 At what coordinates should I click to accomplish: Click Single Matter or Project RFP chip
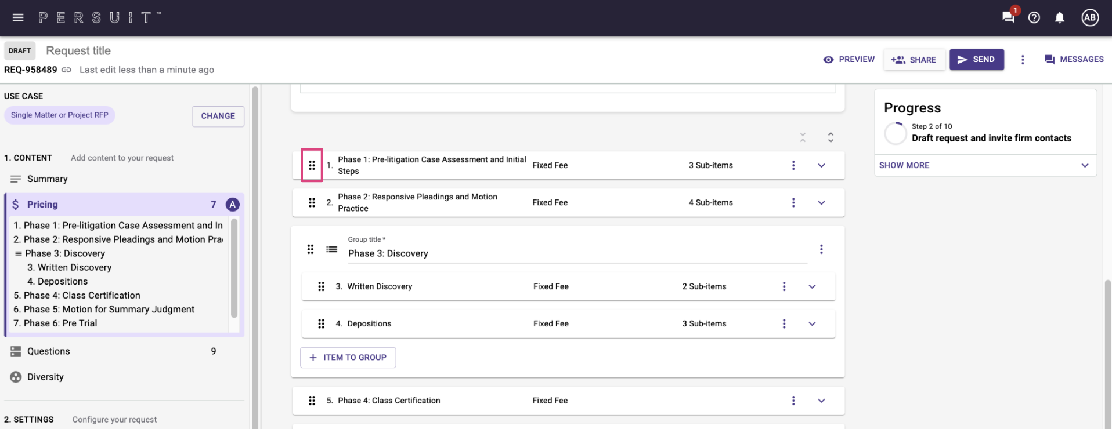pos(60,115)
